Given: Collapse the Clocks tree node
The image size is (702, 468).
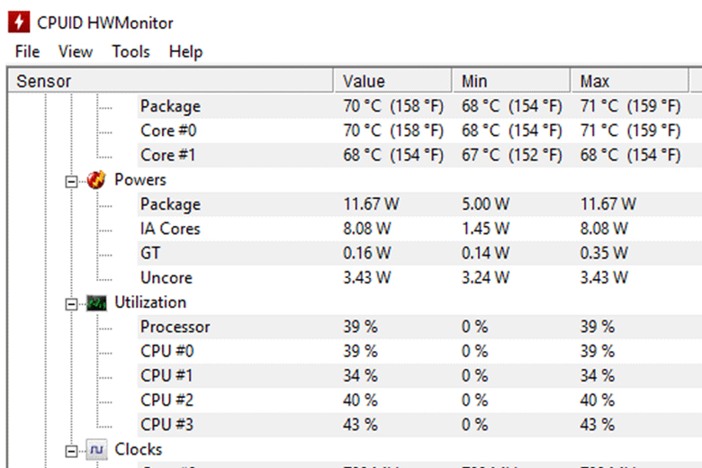Looking at the screenshot, I should 73,449.
